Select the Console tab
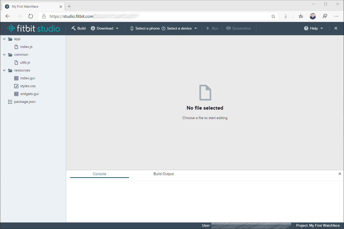344x229 pixels. [x=100, y=174]
